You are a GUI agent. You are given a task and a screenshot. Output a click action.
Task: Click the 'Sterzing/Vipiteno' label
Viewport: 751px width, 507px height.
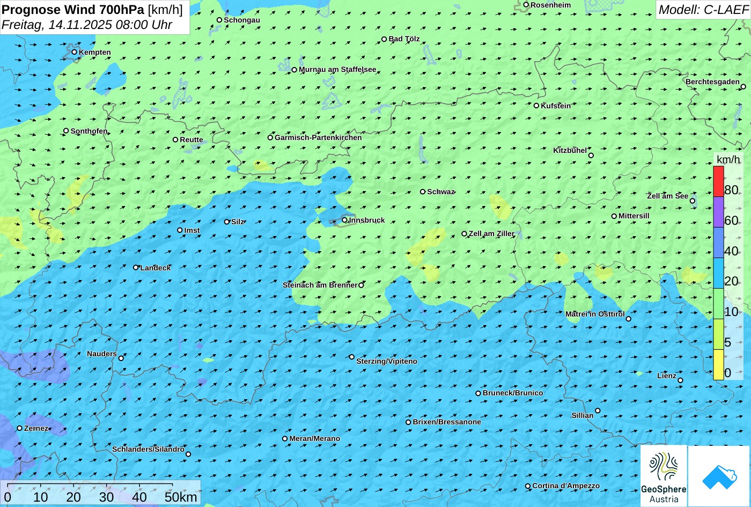387,361
